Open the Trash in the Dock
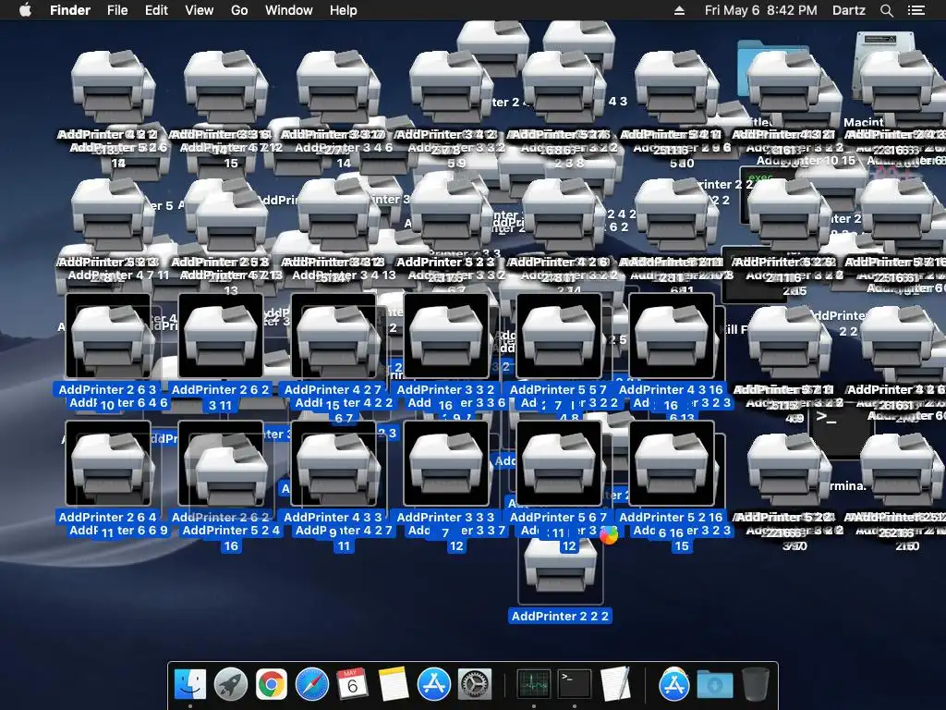Viewport: 946px width, 710px height. click(756, 684)
